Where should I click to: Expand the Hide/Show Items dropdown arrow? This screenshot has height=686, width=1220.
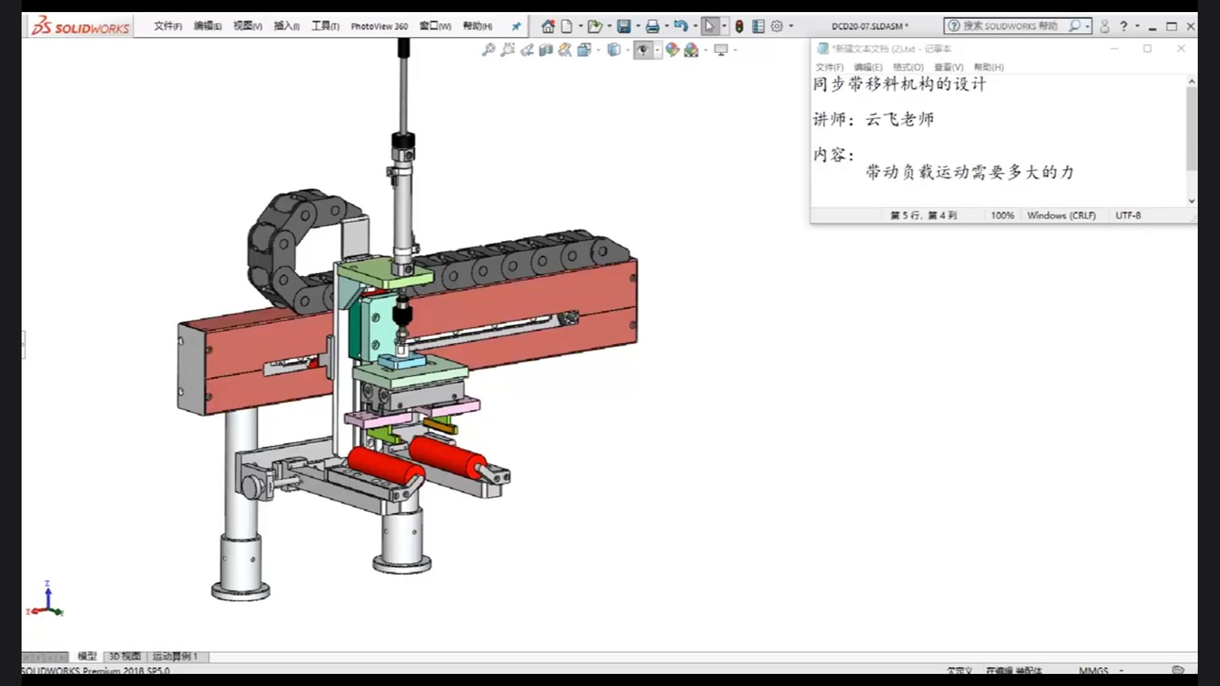pos(657,50)
